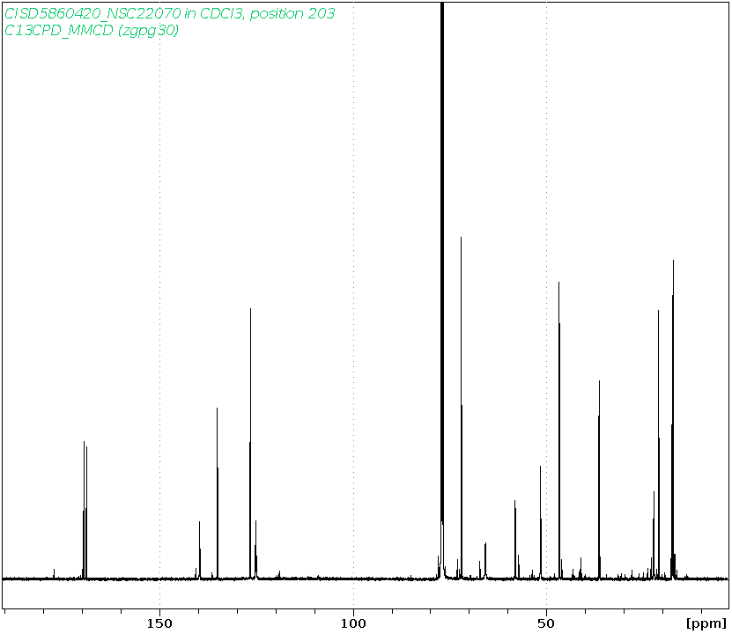Click the [ppm] axis unit label
The image size is (732, 634).
[x=706, y=623]
